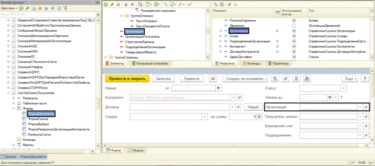
Task: Click the filter icon in Конфигурация toolbar
Action: point(65,8)
